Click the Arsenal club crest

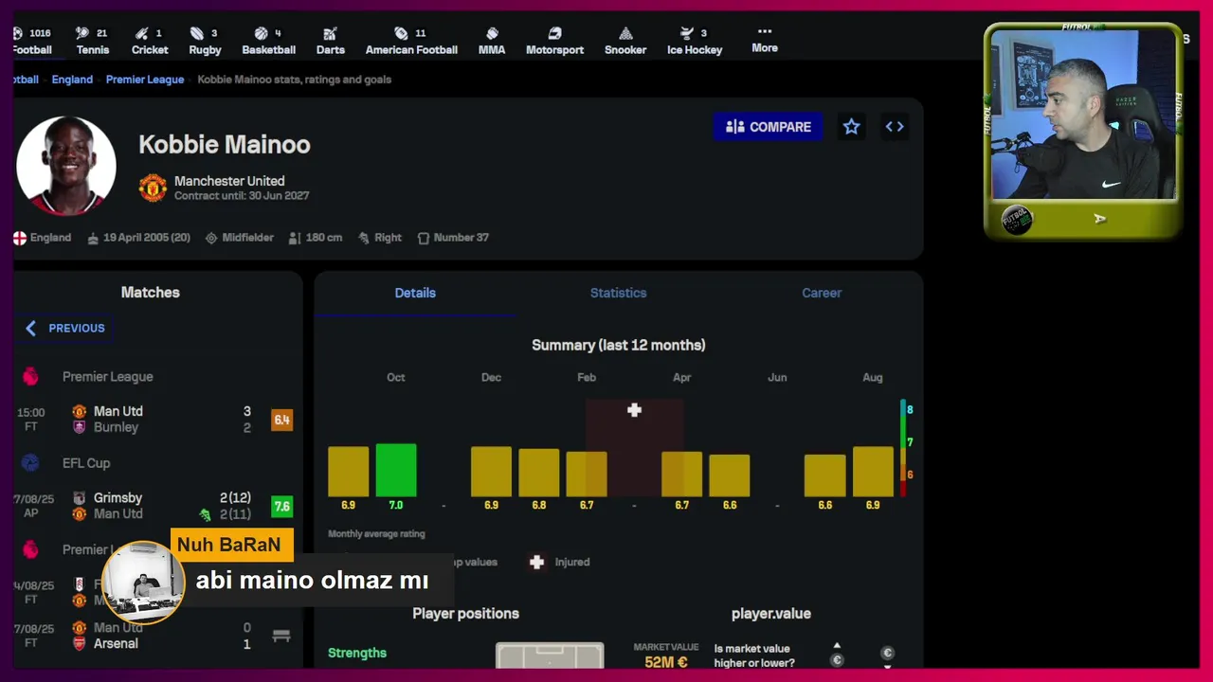(80, 643)
